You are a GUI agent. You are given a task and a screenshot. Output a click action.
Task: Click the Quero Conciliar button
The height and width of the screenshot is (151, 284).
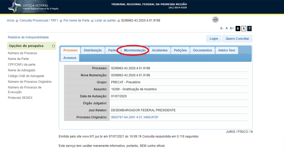(237, 39)
